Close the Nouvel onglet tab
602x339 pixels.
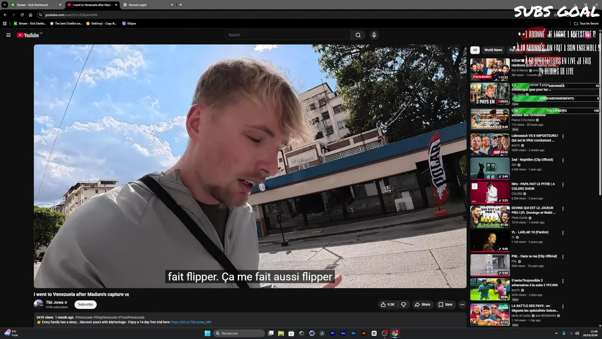[x=172, y=5]
